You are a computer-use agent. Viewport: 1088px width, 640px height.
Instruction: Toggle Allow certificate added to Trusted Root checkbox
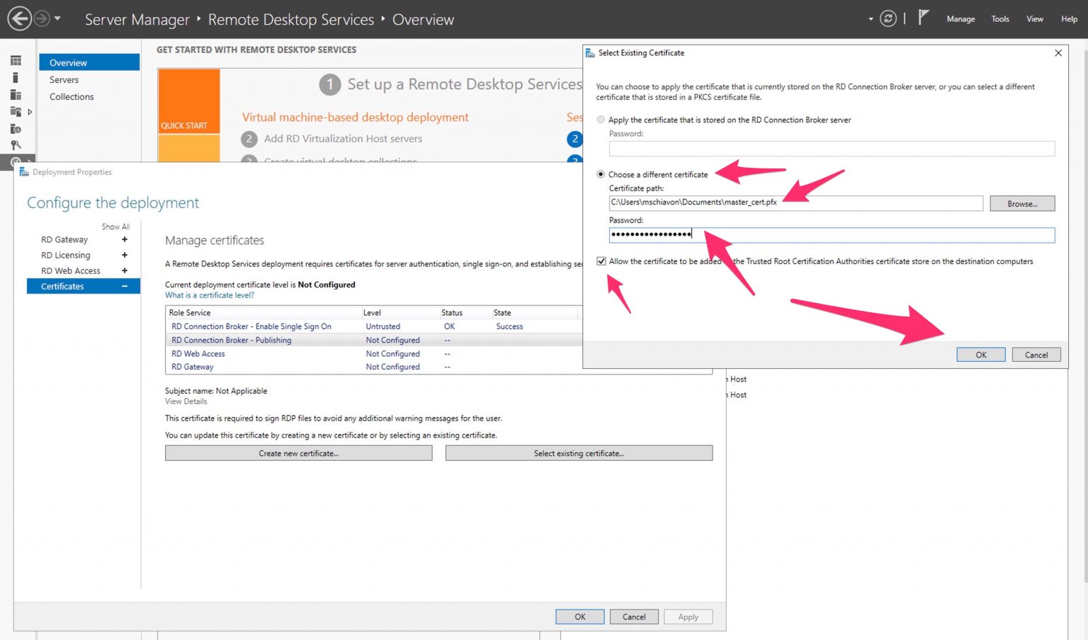point(601,261)
